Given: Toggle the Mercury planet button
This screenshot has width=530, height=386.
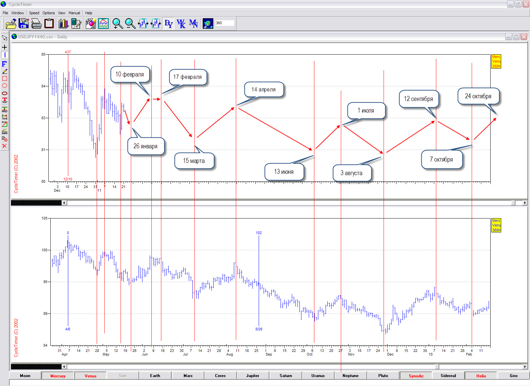Looking at the screenshot, I should click(58, 376).
